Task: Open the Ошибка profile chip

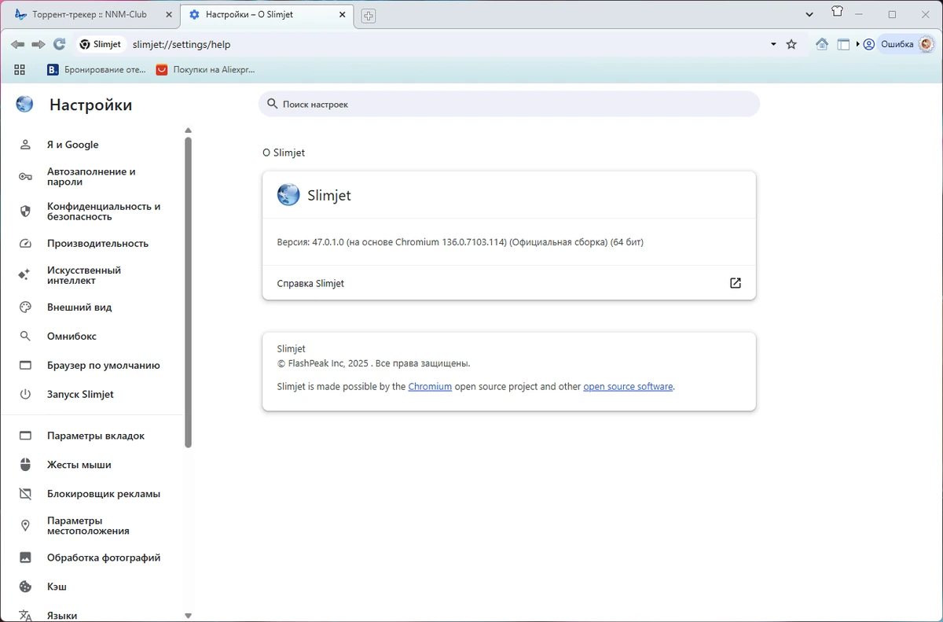Action: [x=898, y=45]
